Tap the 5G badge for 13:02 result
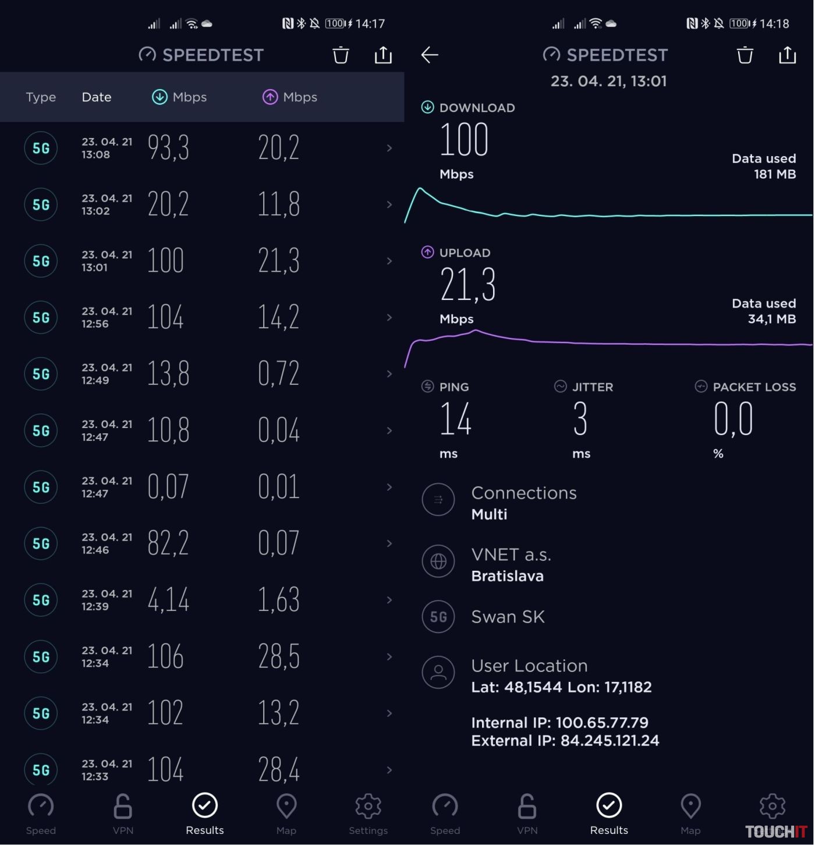This screenshot has height=845, width=815. click(41, 204)
